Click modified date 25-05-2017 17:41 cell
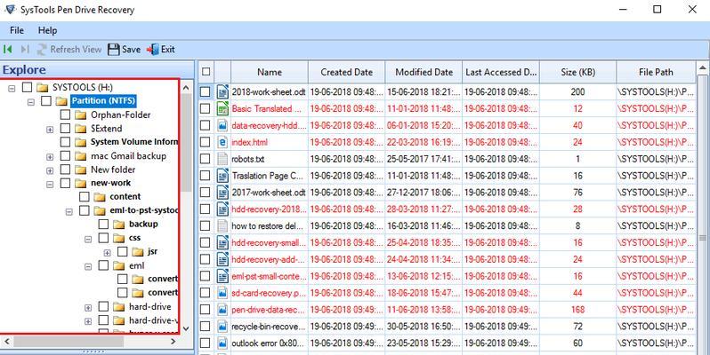The height and width of the screenshot is (355, 710). point(424,159)
